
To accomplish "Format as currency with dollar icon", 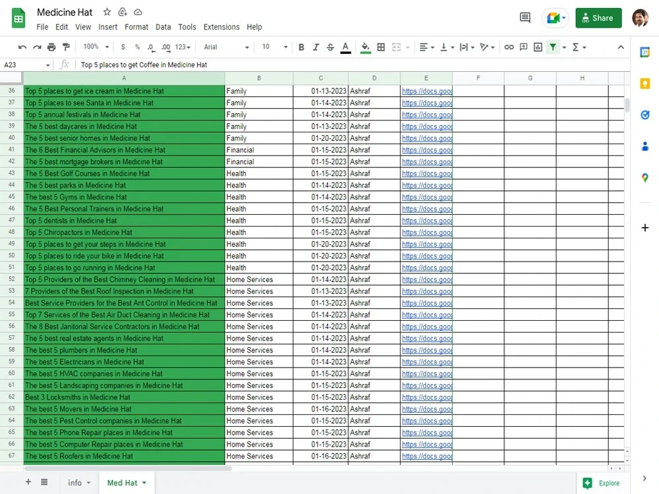I will 123,47.
